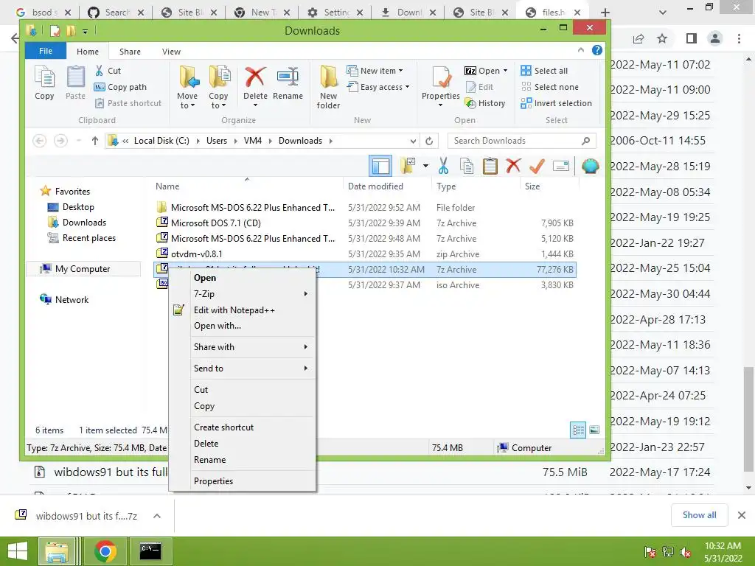Open the File ribbon tab
This screenshot has height=566, width=755.
45,51
